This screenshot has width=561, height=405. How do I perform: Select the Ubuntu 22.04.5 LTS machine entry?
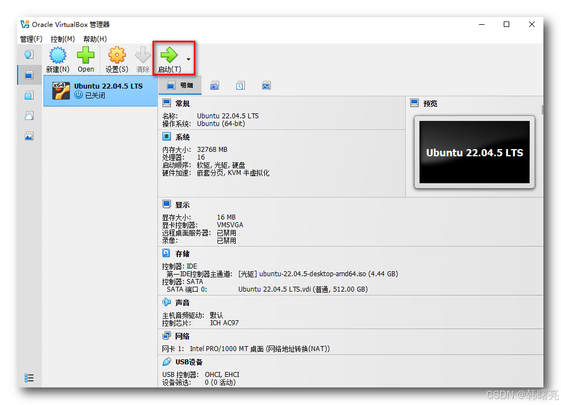pos(101,91)
